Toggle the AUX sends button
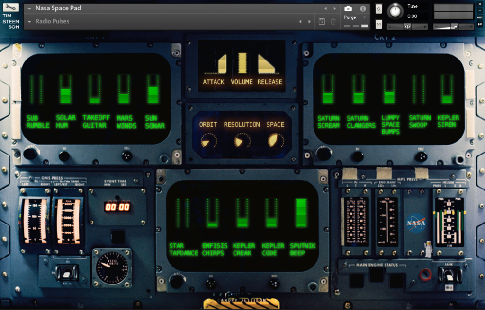This screenshot has height=310, width=485. coord(480,17)
